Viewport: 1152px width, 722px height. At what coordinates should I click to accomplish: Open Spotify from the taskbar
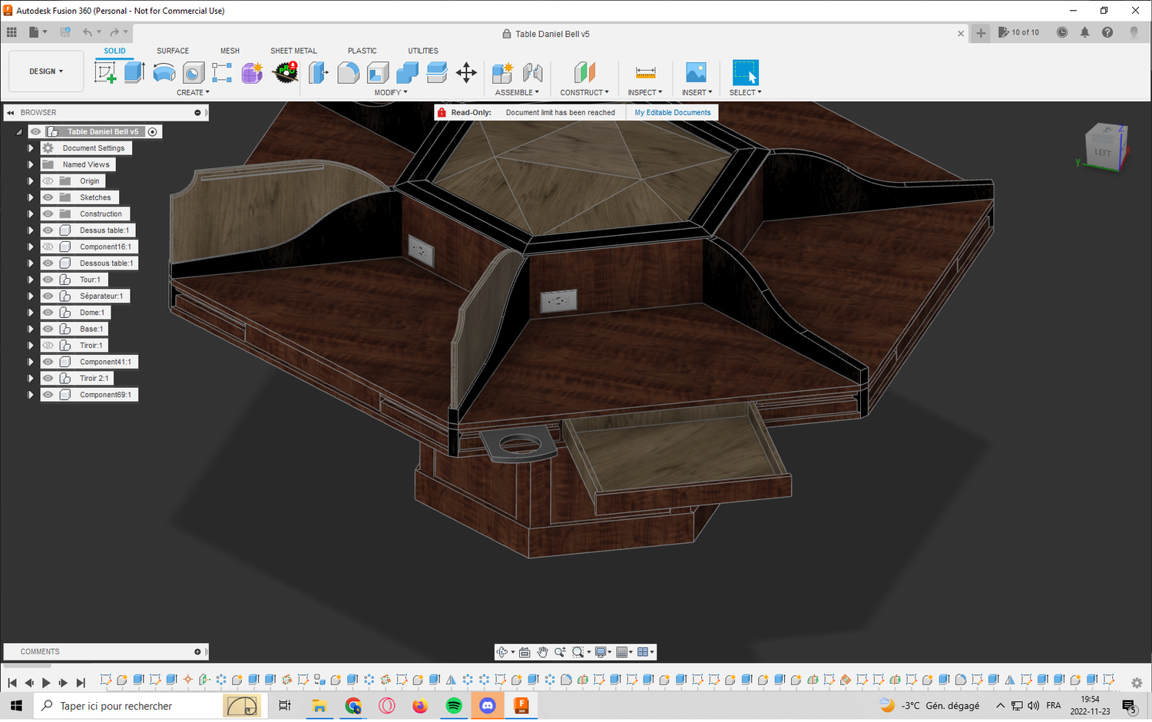tap(454, 705)
